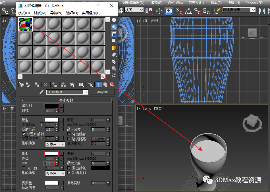The width and height of the screenshot is (270, 192).
Task: Open the Material ID Channel flyout
Action: pyautogui.click(x=81, y=84)
